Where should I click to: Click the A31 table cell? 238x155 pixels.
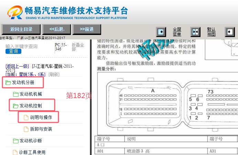pyautogui.click(x=222, y=151)
